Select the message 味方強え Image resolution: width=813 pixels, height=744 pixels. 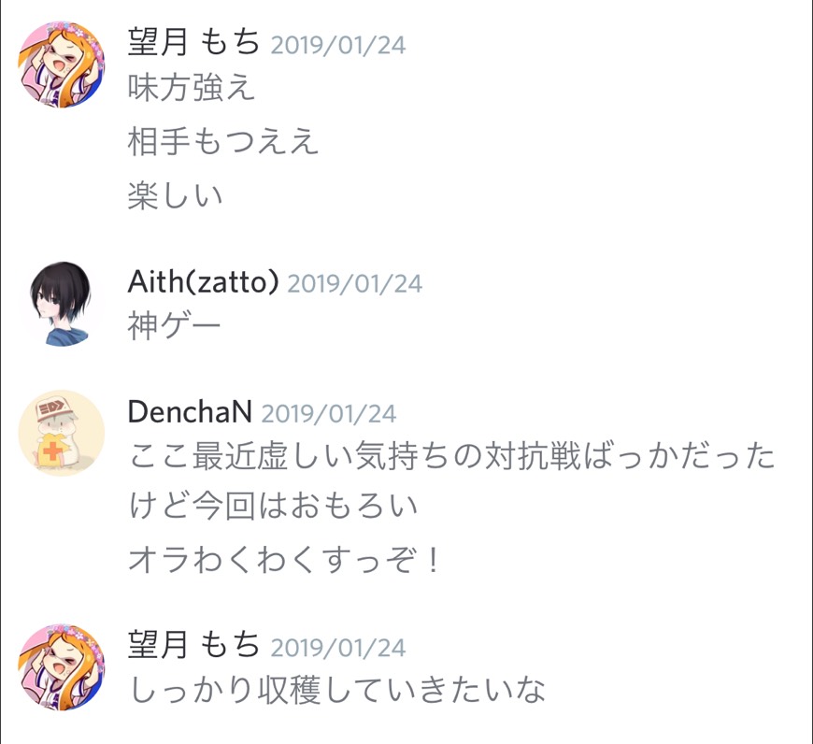[x=192, y=87]
